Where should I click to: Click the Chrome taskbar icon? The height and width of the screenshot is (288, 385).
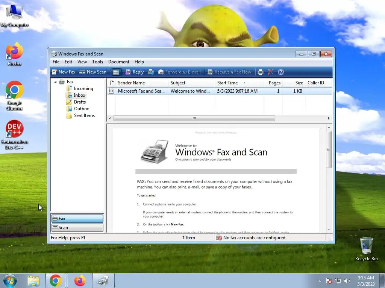click(x=56, y=281)
